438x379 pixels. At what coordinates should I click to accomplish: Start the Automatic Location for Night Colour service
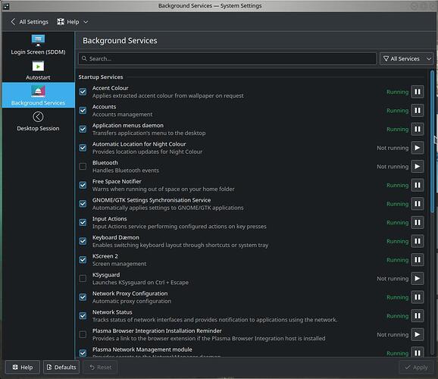[x=418, y=148]
